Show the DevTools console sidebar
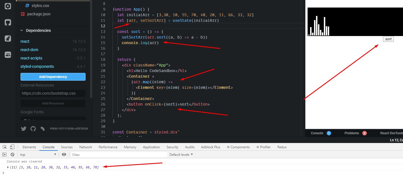Viewport: 403px width, 177px height. (x=4, y=154)
